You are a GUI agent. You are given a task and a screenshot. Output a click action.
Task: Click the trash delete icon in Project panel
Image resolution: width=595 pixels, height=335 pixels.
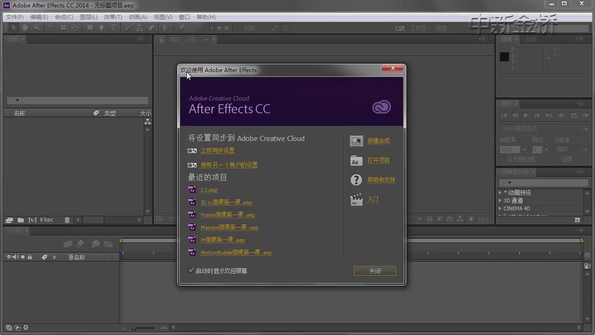[67, 220]
